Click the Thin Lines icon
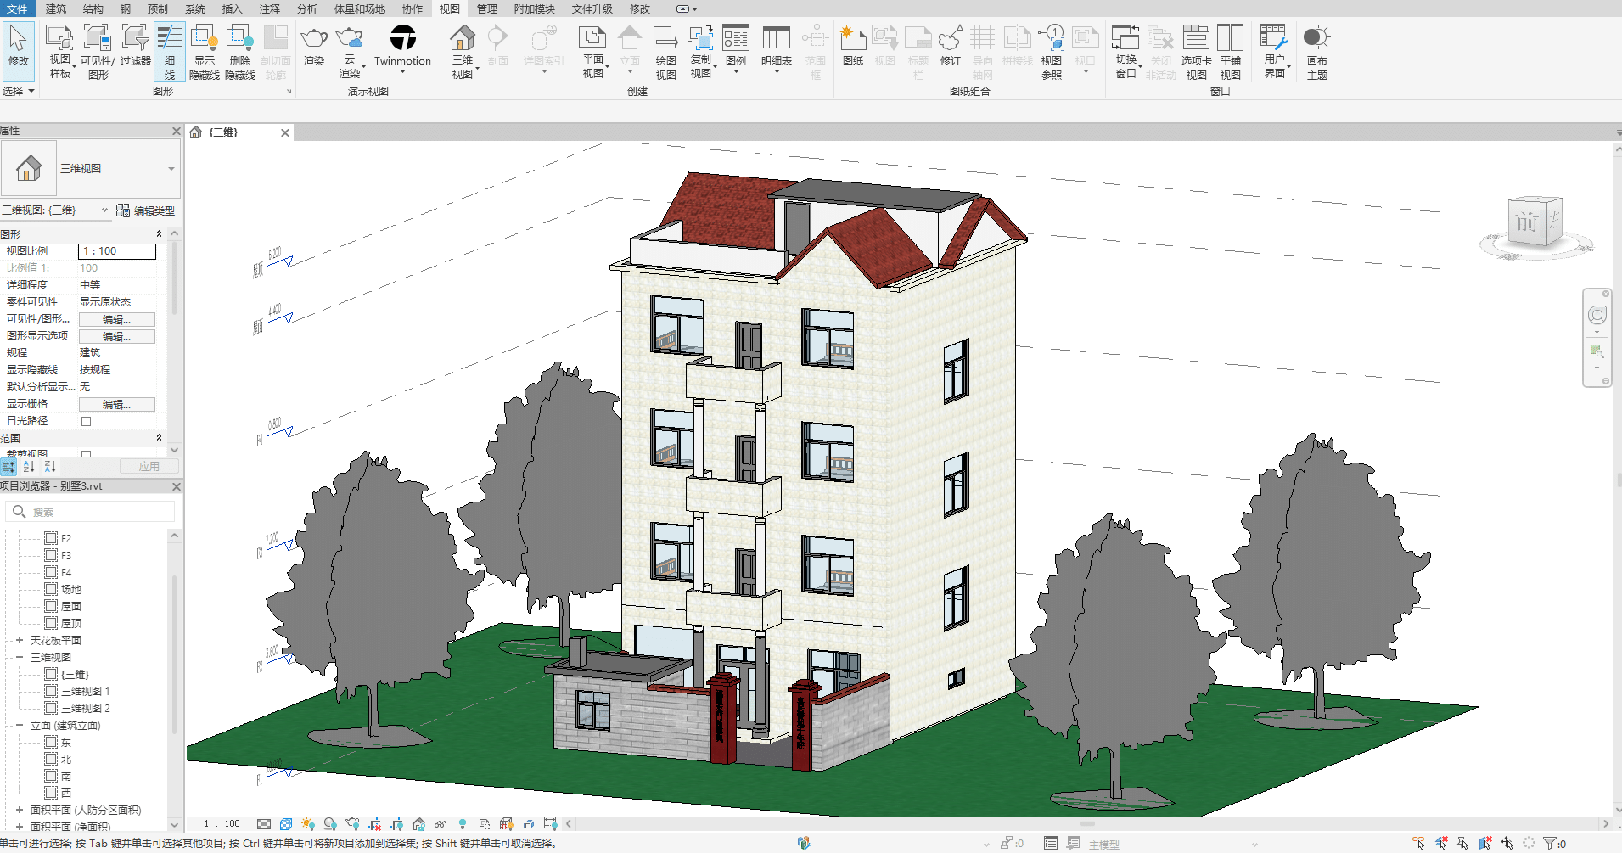This screenshot has height=853, width=1622. pos(169,50)
